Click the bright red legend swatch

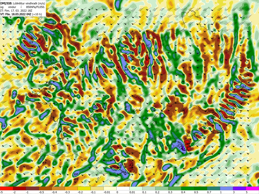(6, 189)
